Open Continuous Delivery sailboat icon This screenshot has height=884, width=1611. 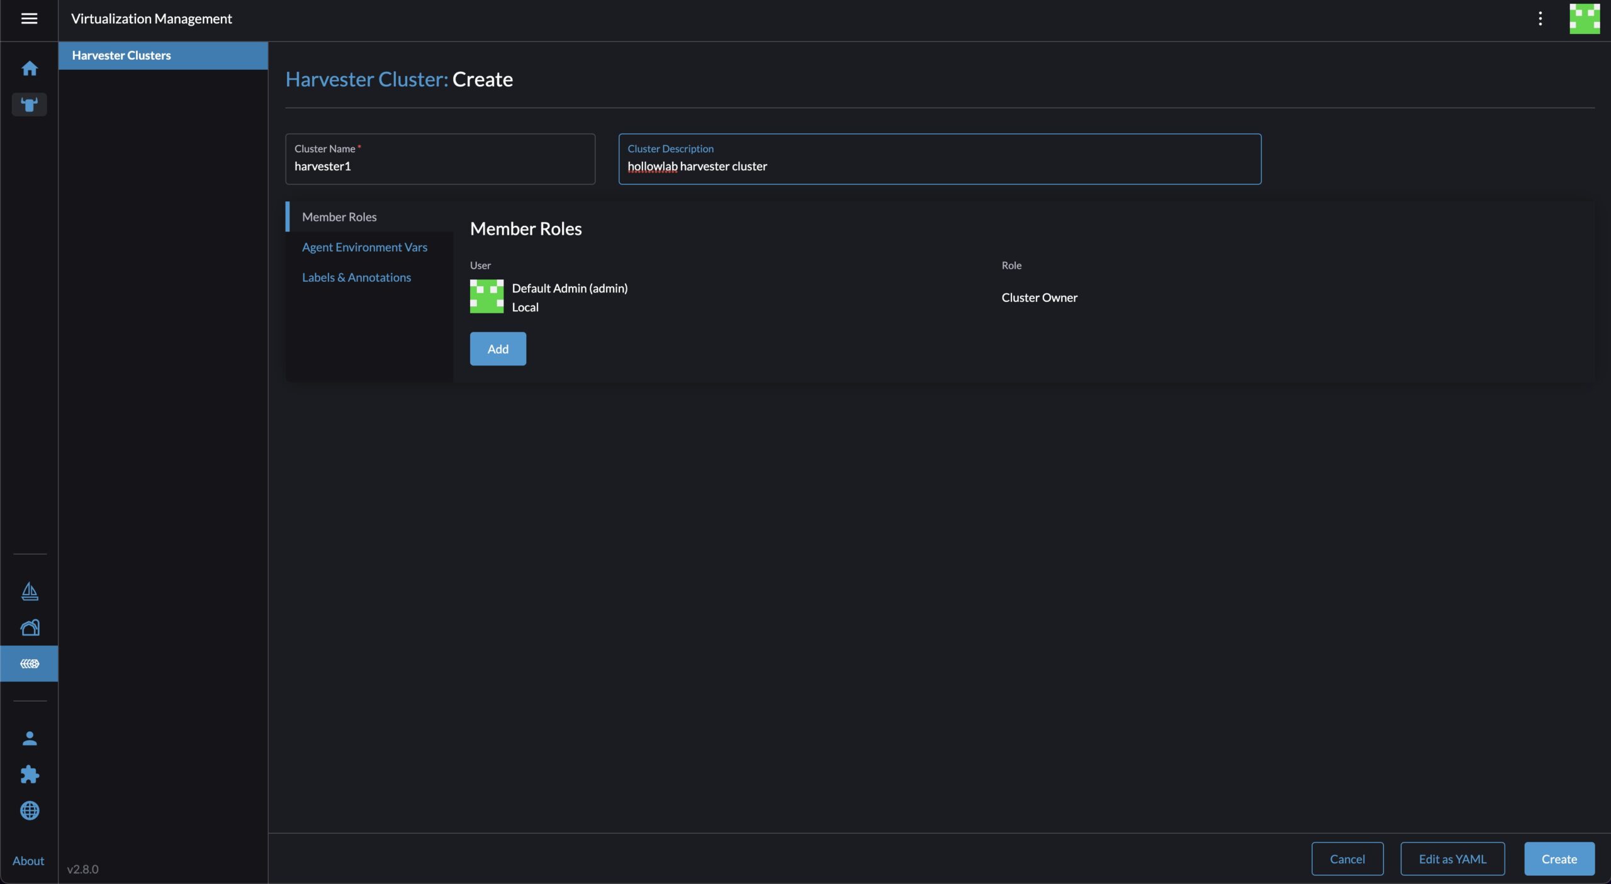coord(29,591)
